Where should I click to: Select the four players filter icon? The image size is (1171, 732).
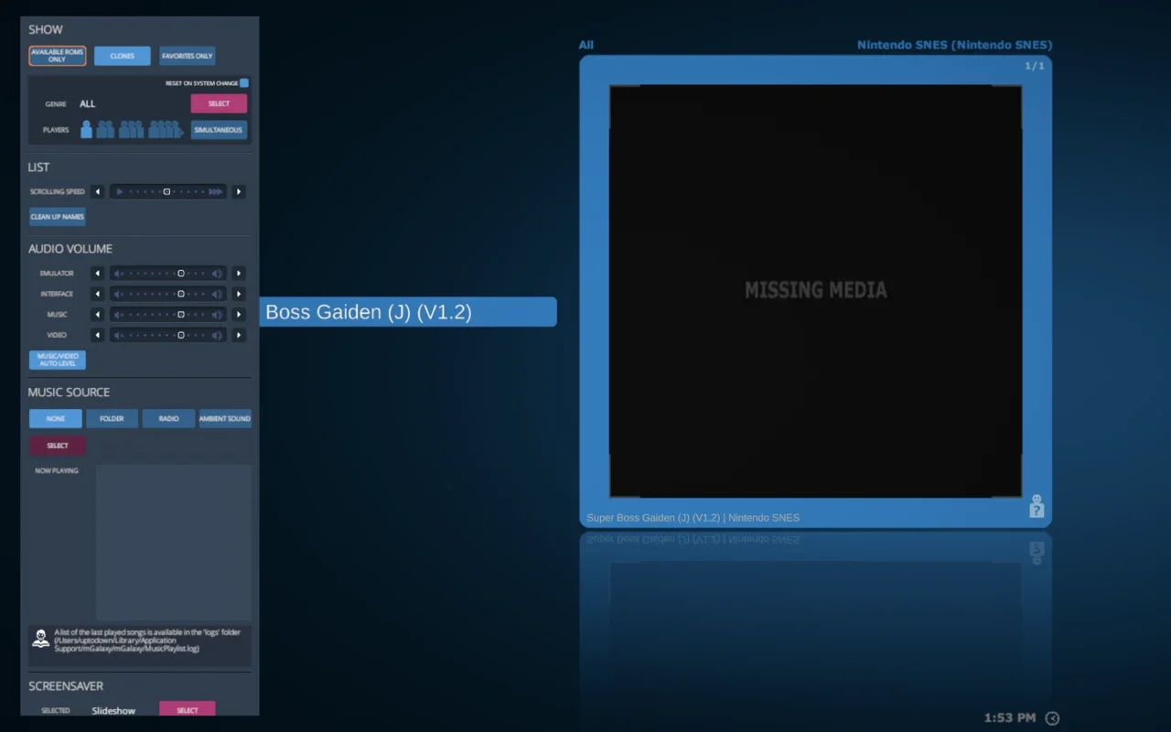click(x=165, y=130)
